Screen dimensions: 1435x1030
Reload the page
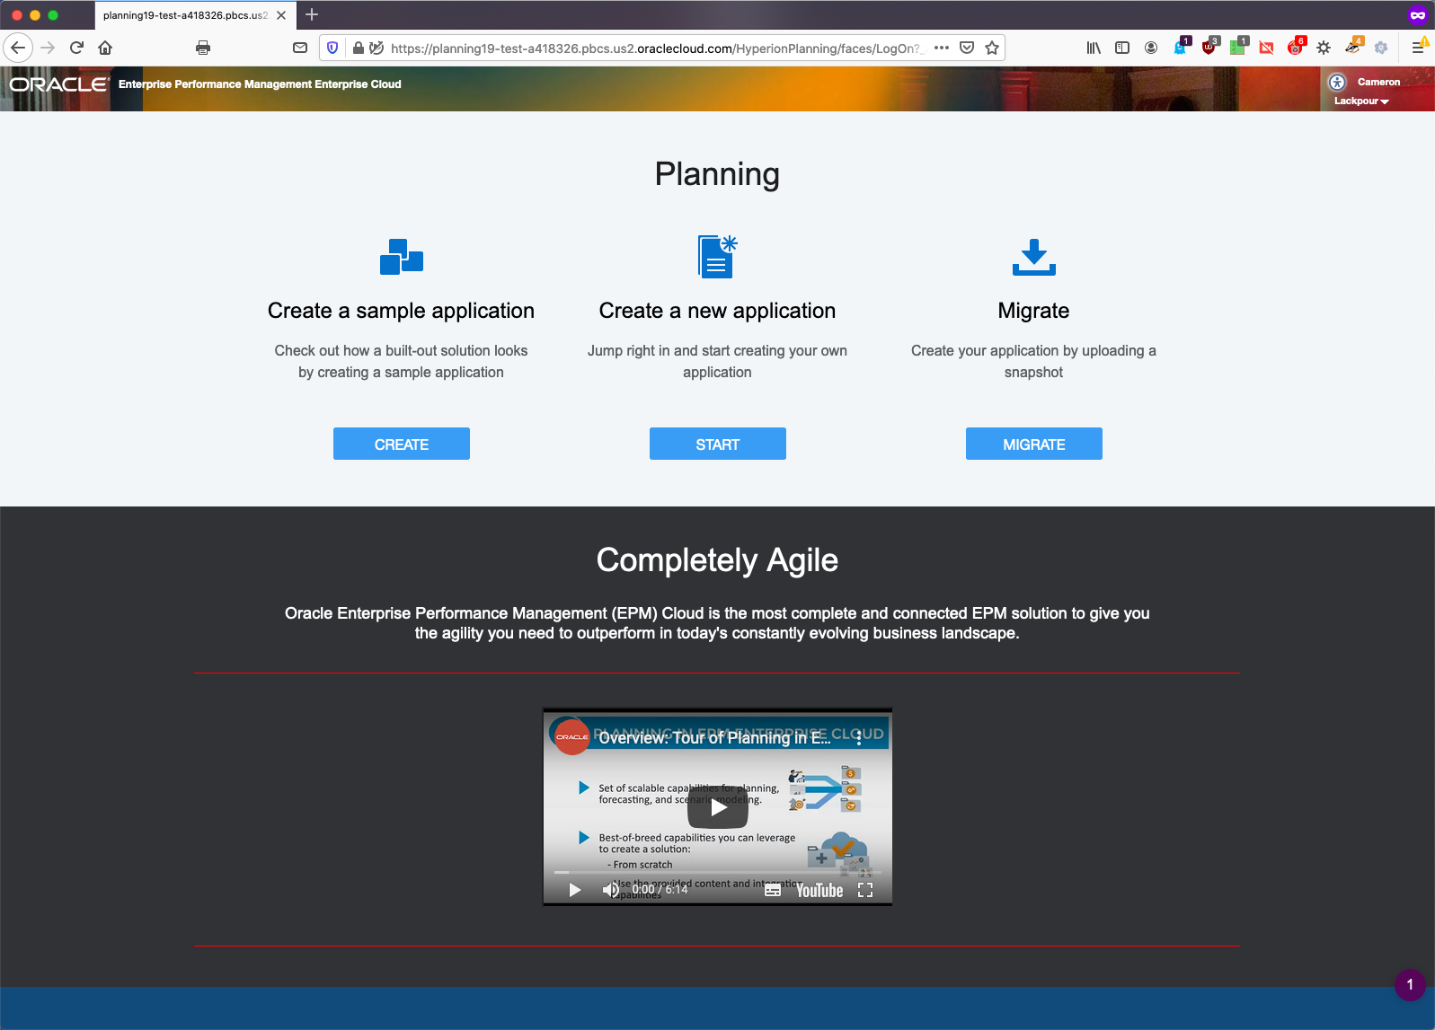(76, 48)
